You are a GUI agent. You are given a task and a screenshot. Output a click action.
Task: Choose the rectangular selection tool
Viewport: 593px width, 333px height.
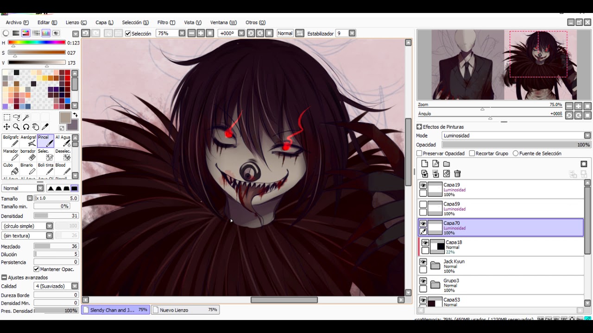click(x=6, y=117)
